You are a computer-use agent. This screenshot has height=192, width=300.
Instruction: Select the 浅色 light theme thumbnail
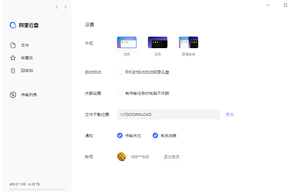click(x=126, y=43)
